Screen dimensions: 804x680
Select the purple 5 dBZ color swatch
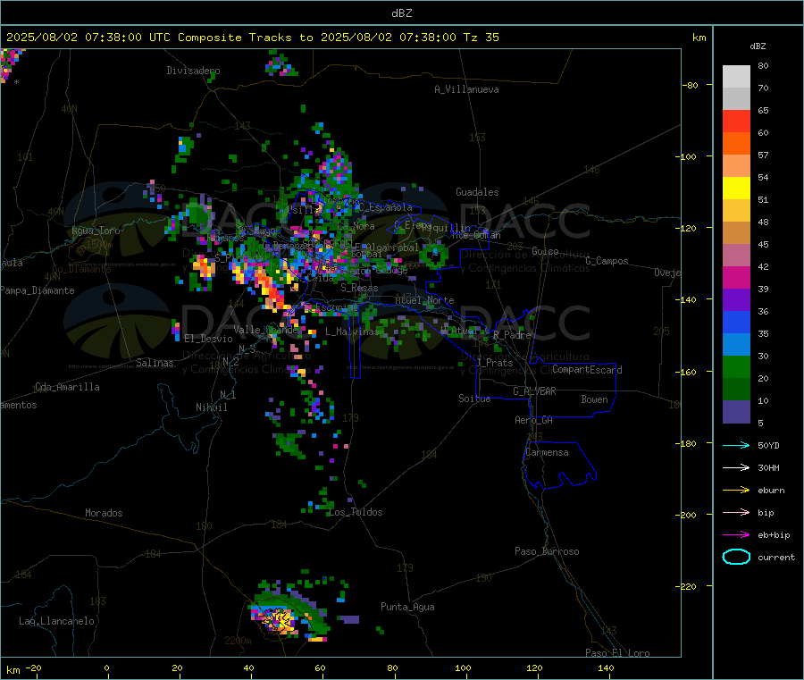click(736, 412)
